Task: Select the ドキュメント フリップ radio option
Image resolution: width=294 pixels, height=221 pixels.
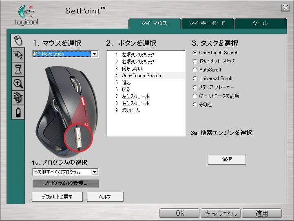Action: pyautogui.click(x=195, y=61)
